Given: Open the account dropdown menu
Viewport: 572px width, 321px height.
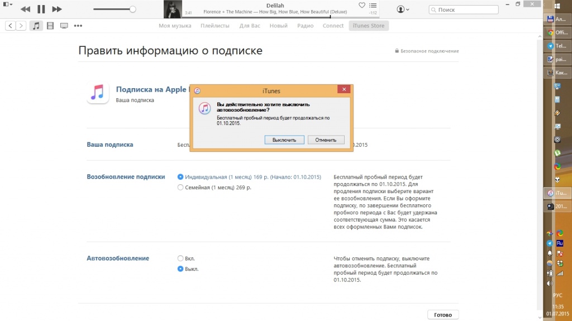Looking at the screenshot, I should (403, 9).
